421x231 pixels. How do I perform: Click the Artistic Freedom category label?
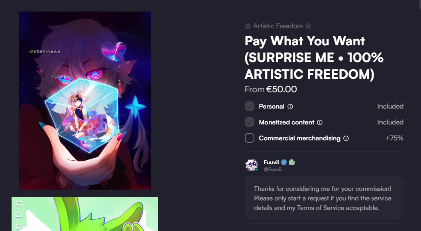pos(278,26)
